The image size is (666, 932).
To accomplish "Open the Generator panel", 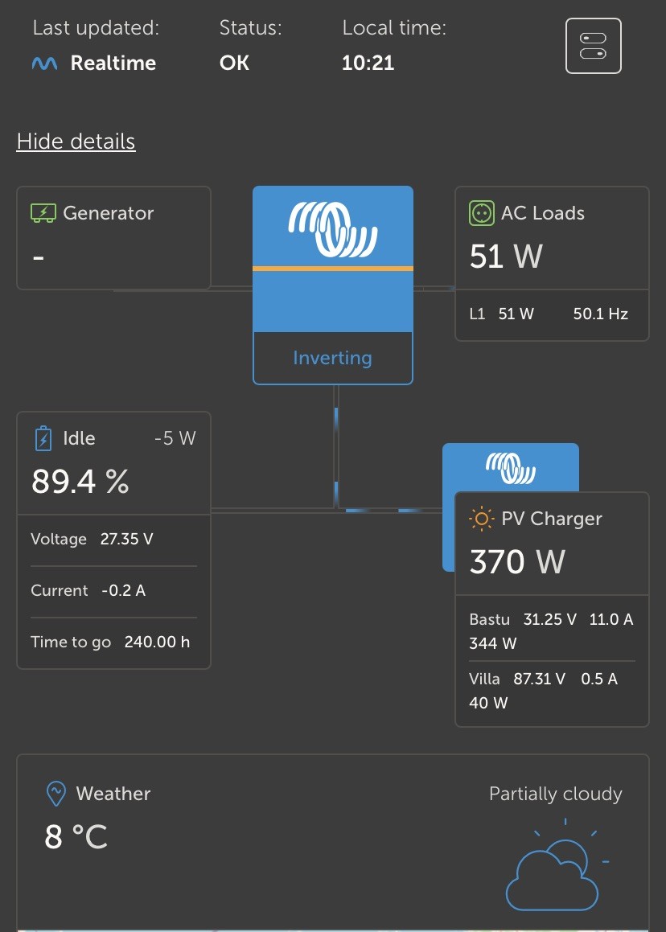I will [113, 238].
